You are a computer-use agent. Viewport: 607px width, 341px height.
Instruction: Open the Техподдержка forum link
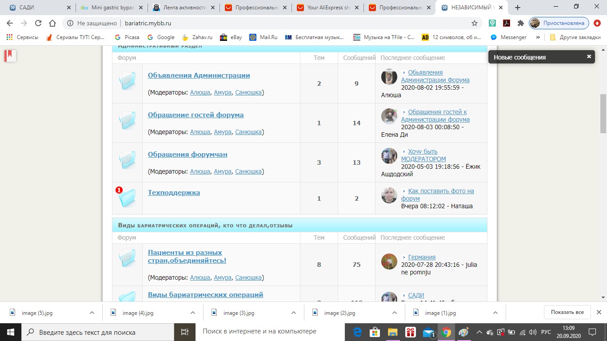click(x=174, y=193)
